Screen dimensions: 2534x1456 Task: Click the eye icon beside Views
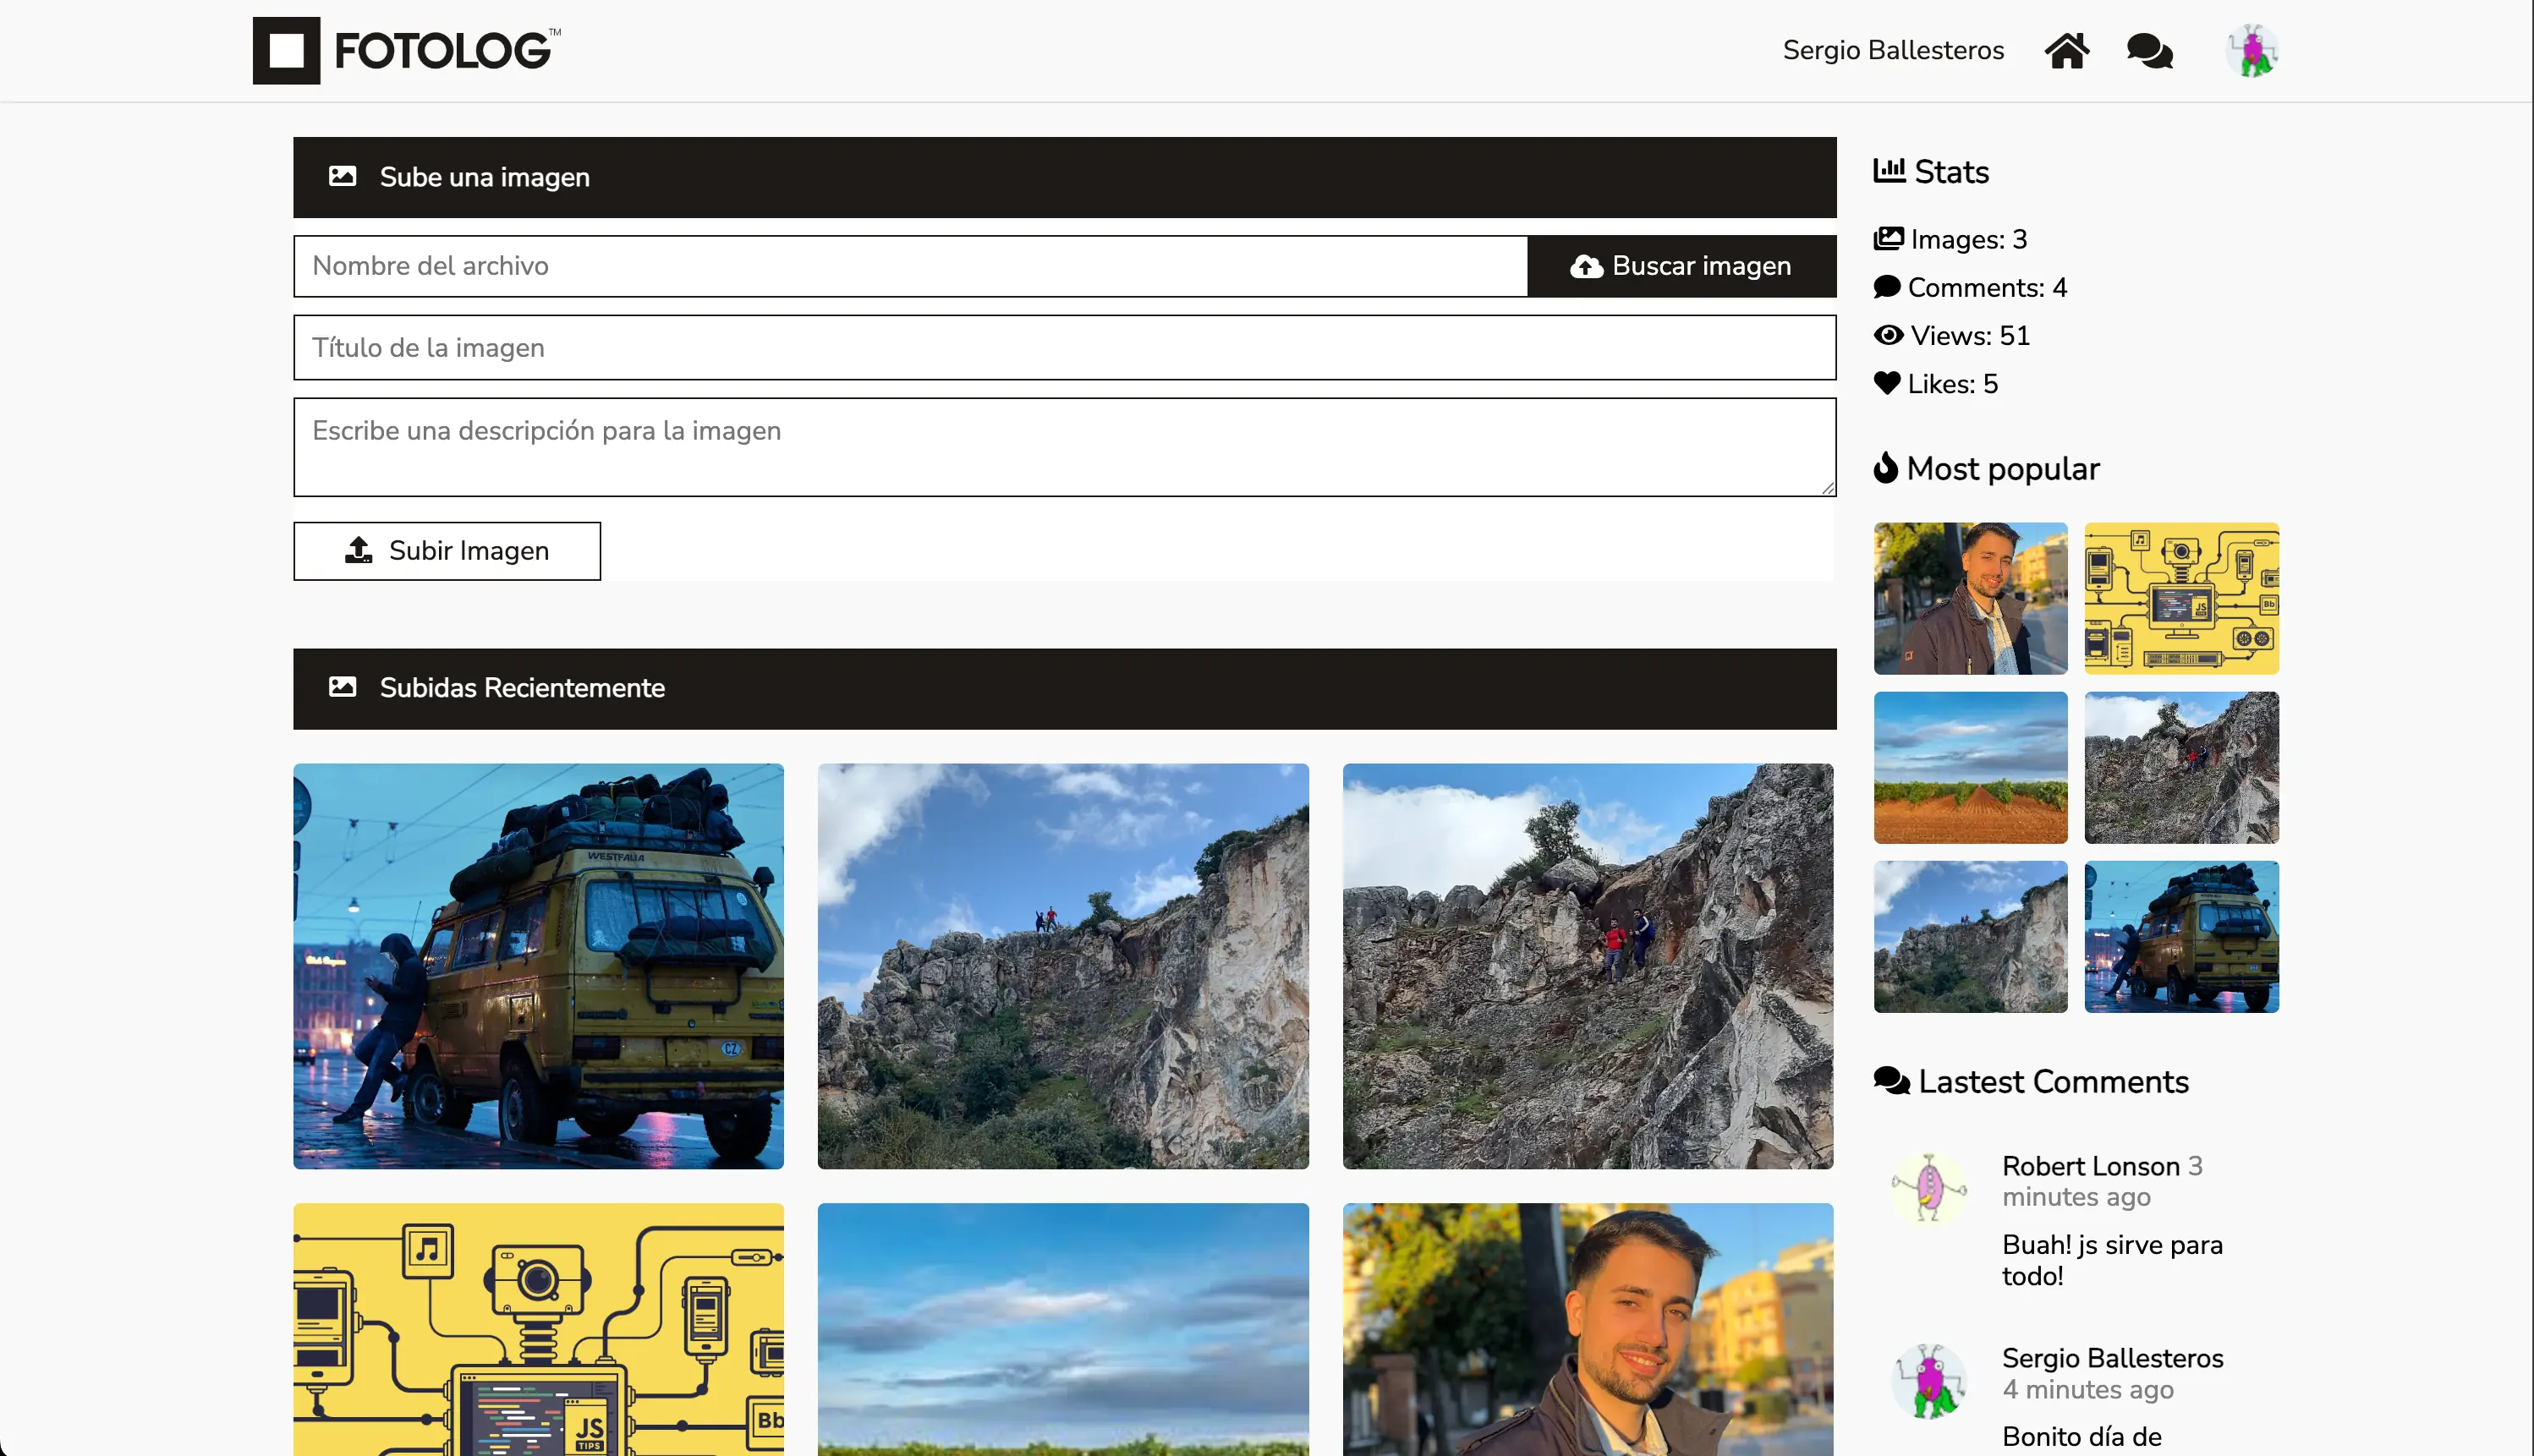click(1888, 335)
